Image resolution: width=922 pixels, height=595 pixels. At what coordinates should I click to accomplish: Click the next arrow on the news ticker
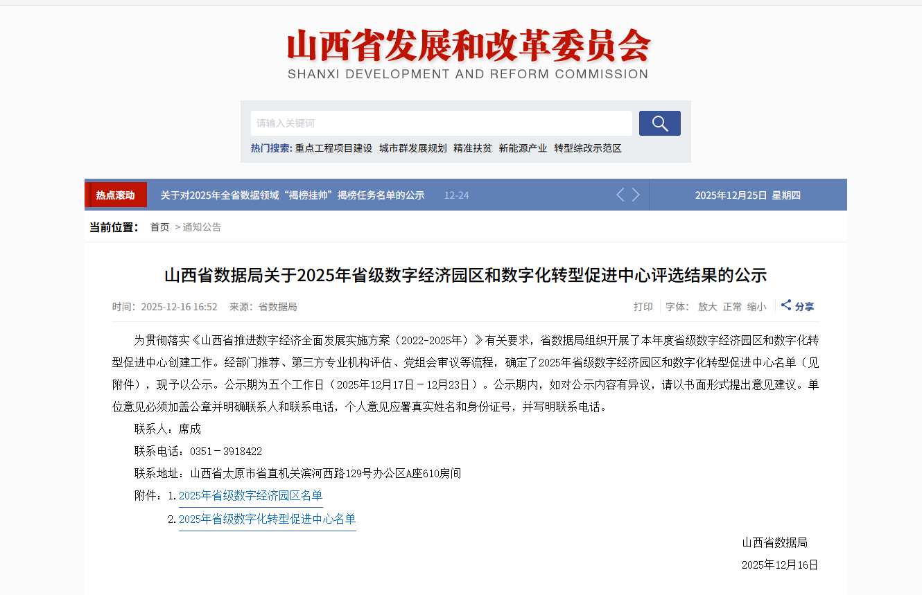click(x=636, y=195)
